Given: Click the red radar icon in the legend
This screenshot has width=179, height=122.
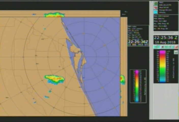Looking at the screenshot, I should point(156,8).
